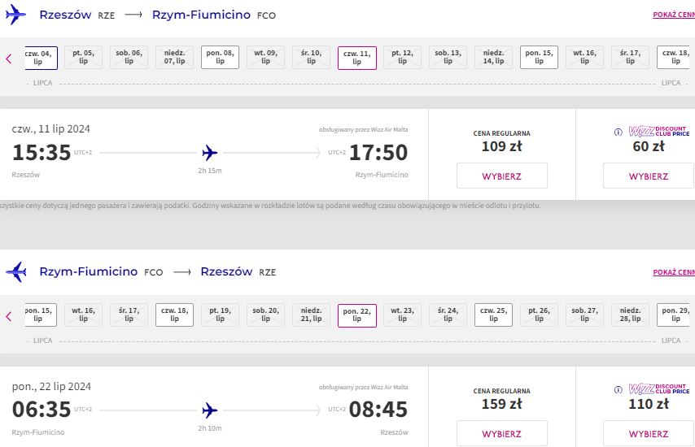Select return date czw. 25, lip
The height and width of the screenshot is (447, 695).
493,315
